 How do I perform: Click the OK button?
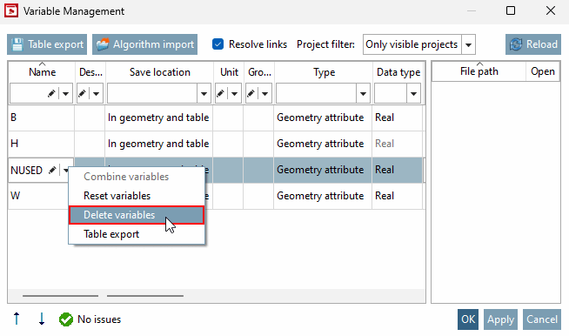468,319
